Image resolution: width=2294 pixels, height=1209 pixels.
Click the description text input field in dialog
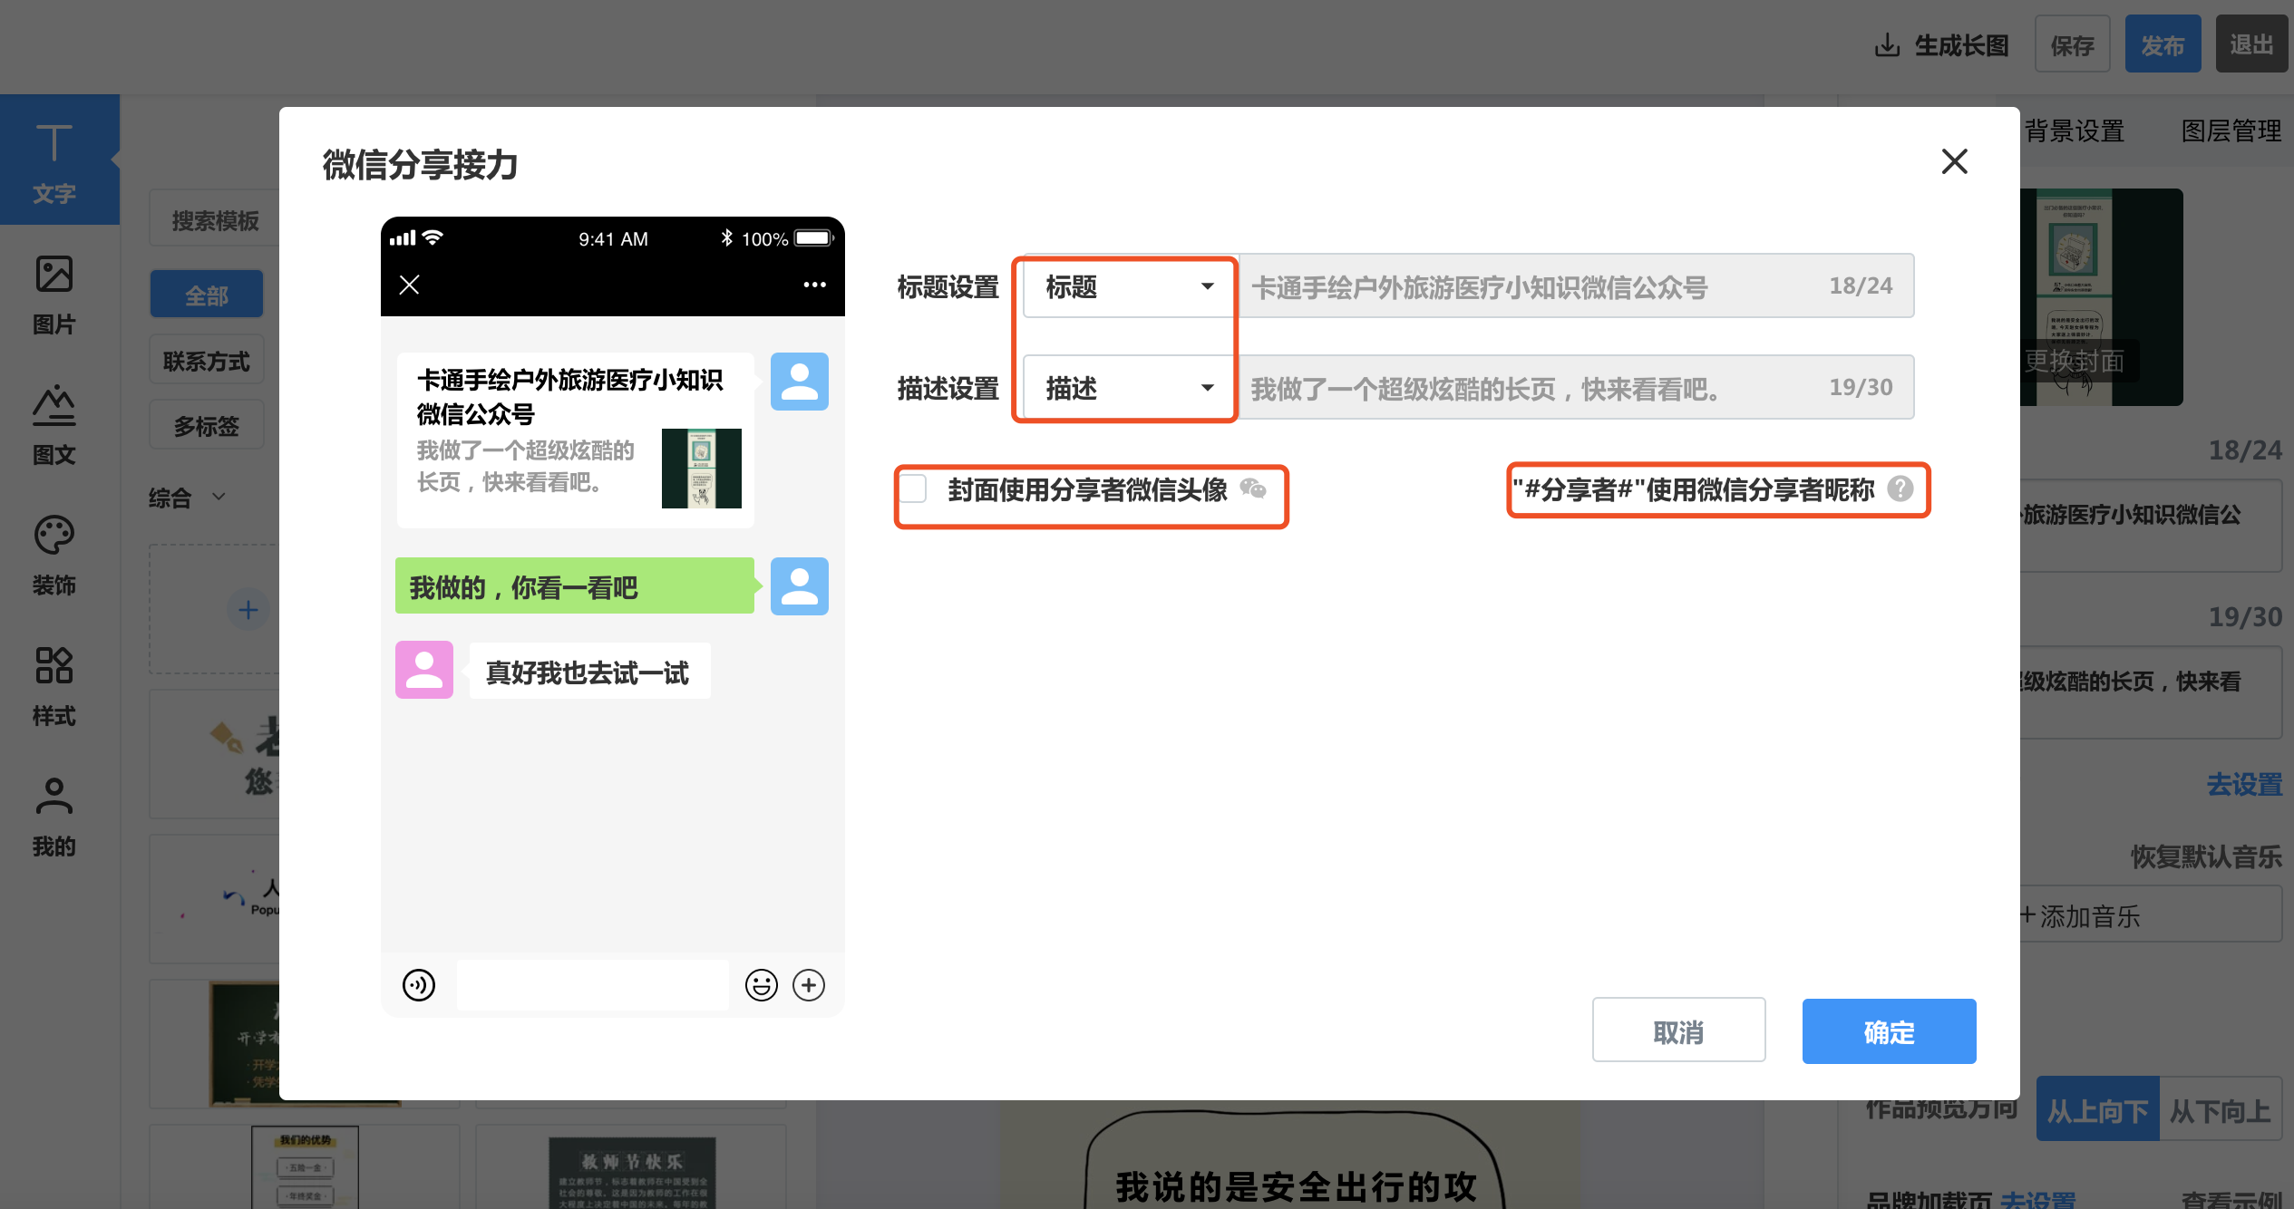click(x=1577, y=387)
